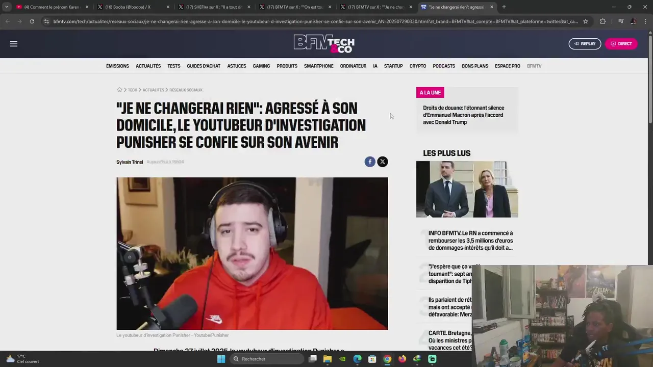The width and height of the screenshot is (653, 367).
Task: Reload the page in Chrome
Action: 32,21
